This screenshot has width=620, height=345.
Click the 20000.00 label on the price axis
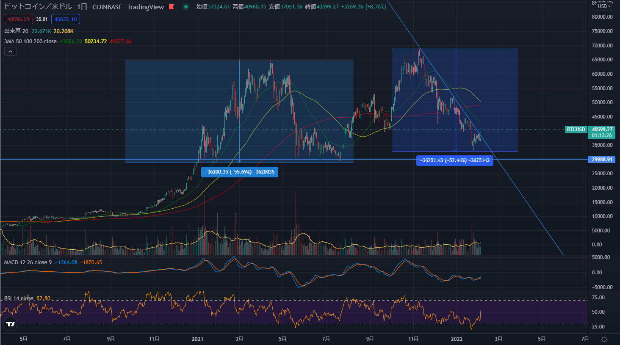[x=602, y=188]
